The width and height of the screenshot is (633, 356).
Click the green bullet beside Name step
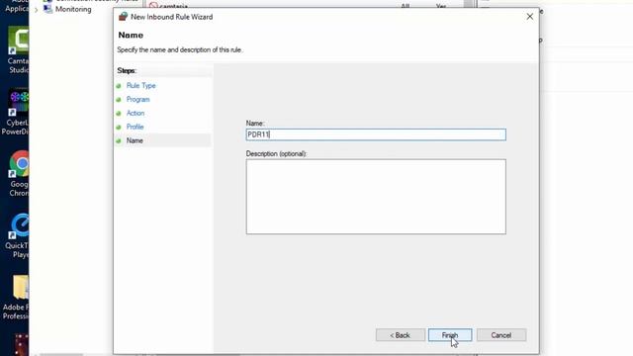coord(119,140)
